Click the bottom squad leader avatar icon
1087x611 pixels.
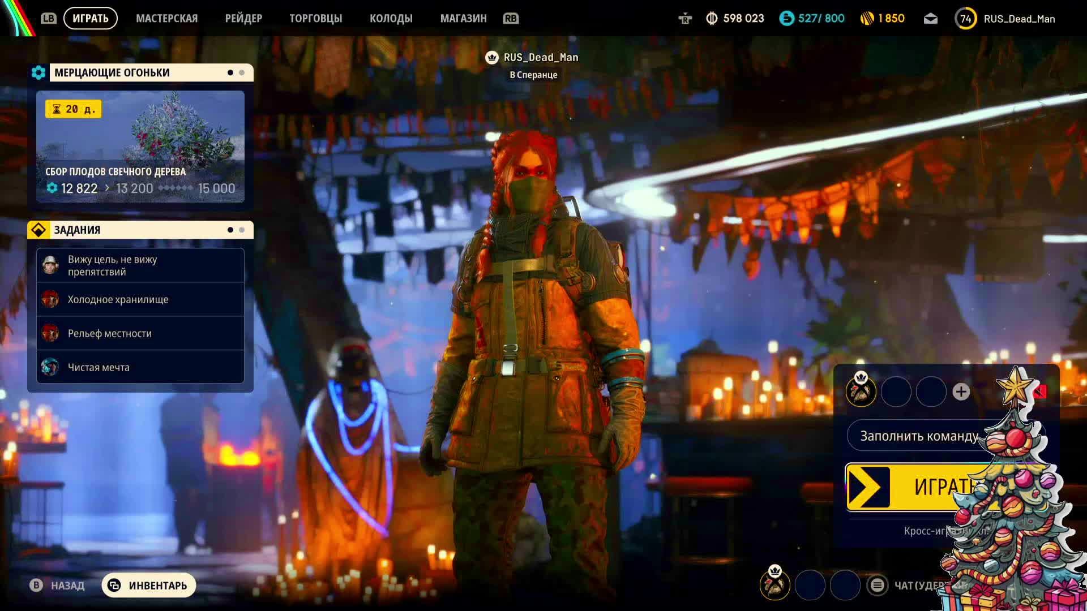click(x=774, y=584)
